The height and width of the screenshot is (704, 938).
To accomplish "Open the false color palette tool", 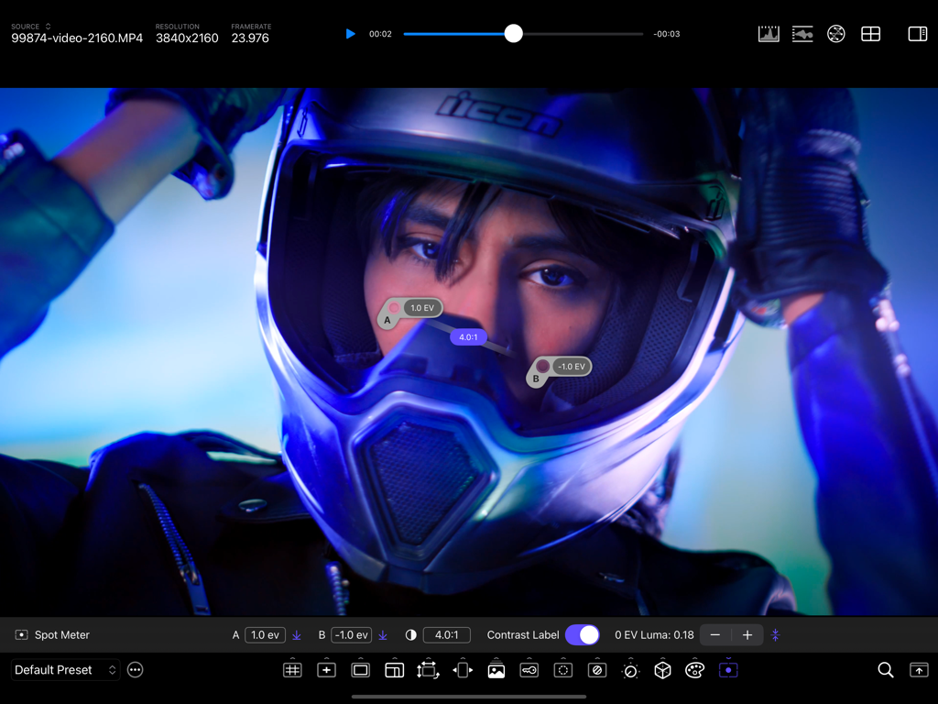I will pyautogui.click(x=694, y=670).
